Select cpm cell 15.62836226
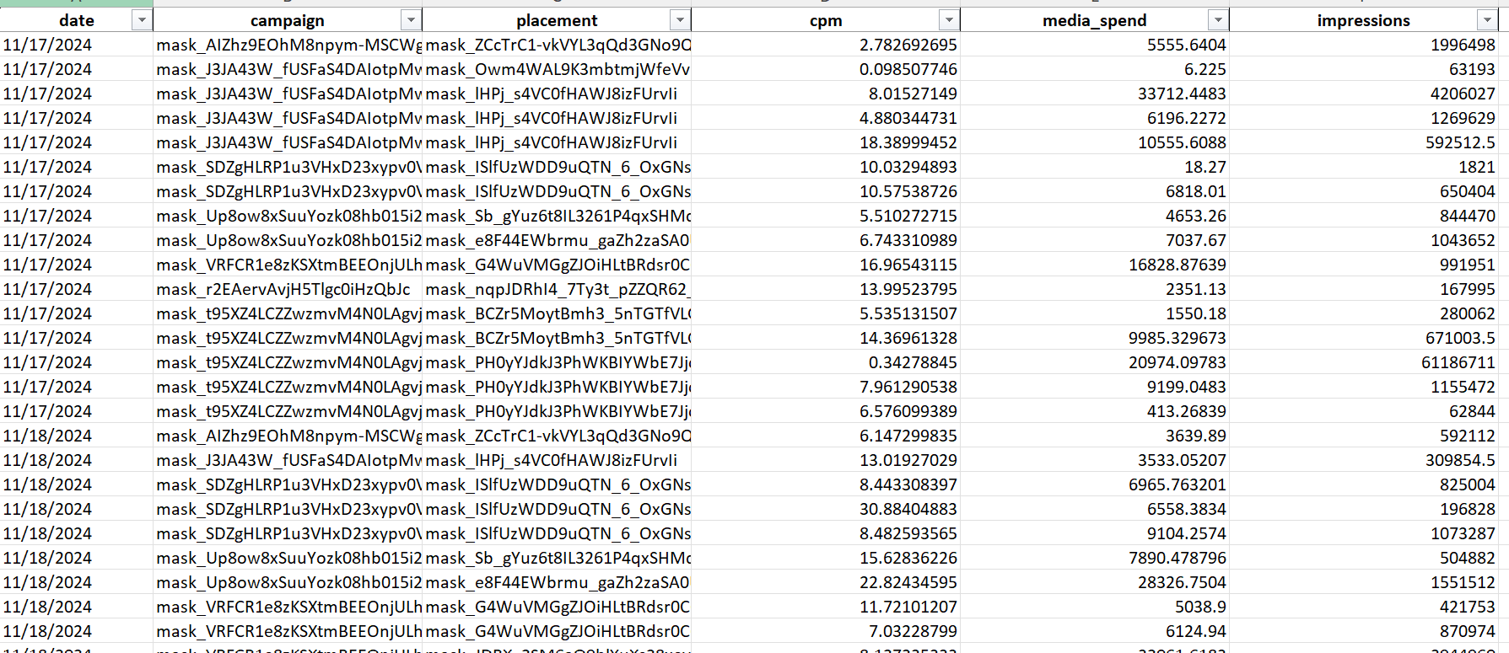 [x=826, y=558]
